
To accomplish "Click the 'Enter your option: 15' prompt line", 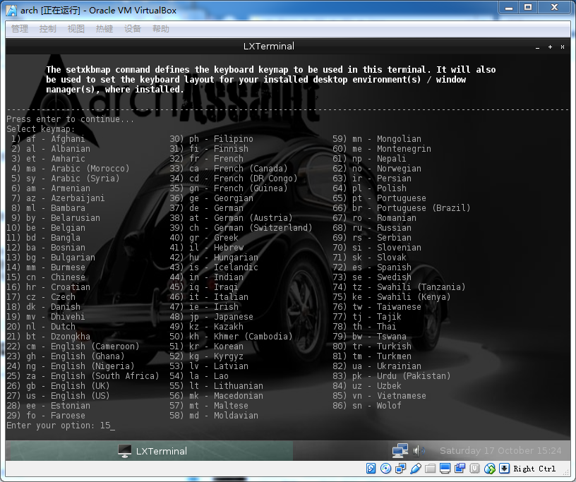I will point(61,426).
